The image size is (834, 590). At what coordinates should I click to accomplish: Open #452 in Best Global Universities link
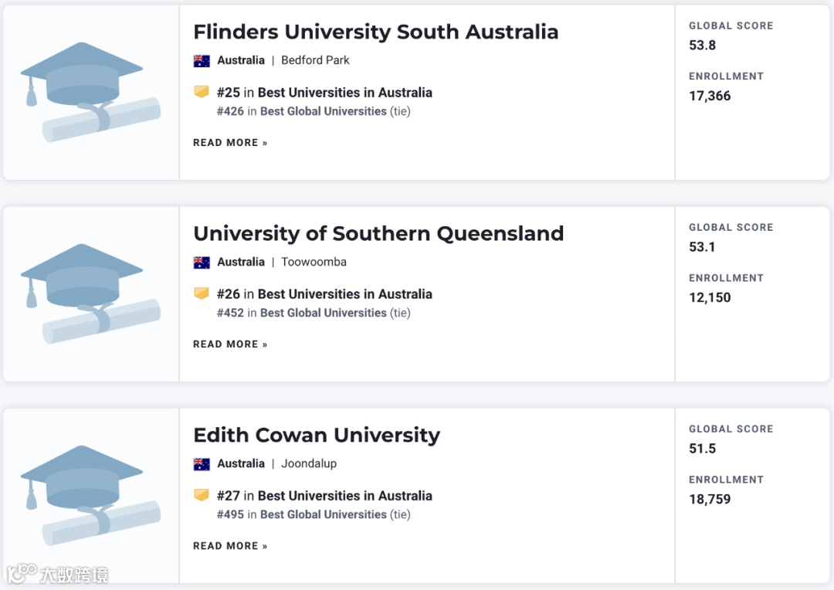313,313
